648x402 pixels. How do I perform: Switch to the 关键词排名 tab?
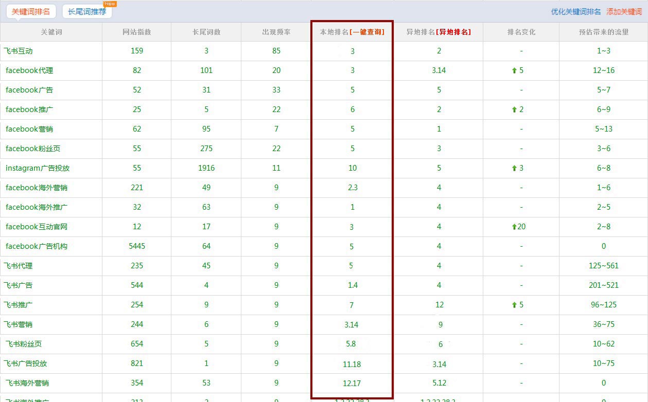pyautogui.click(x=30, y=11)
